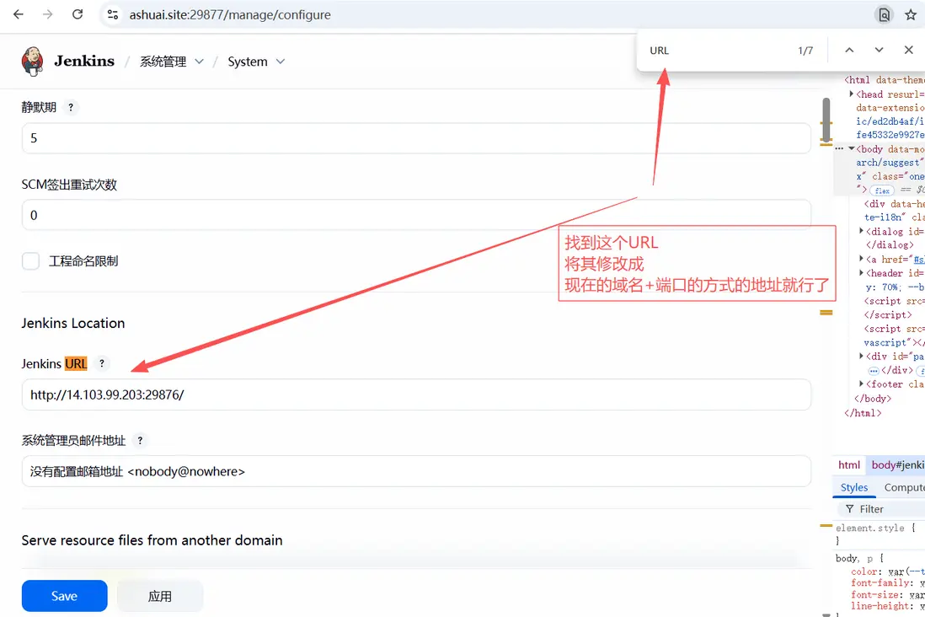Expand the dialog element node
This screenshot has height=617, width=925.
click(861, 231)
